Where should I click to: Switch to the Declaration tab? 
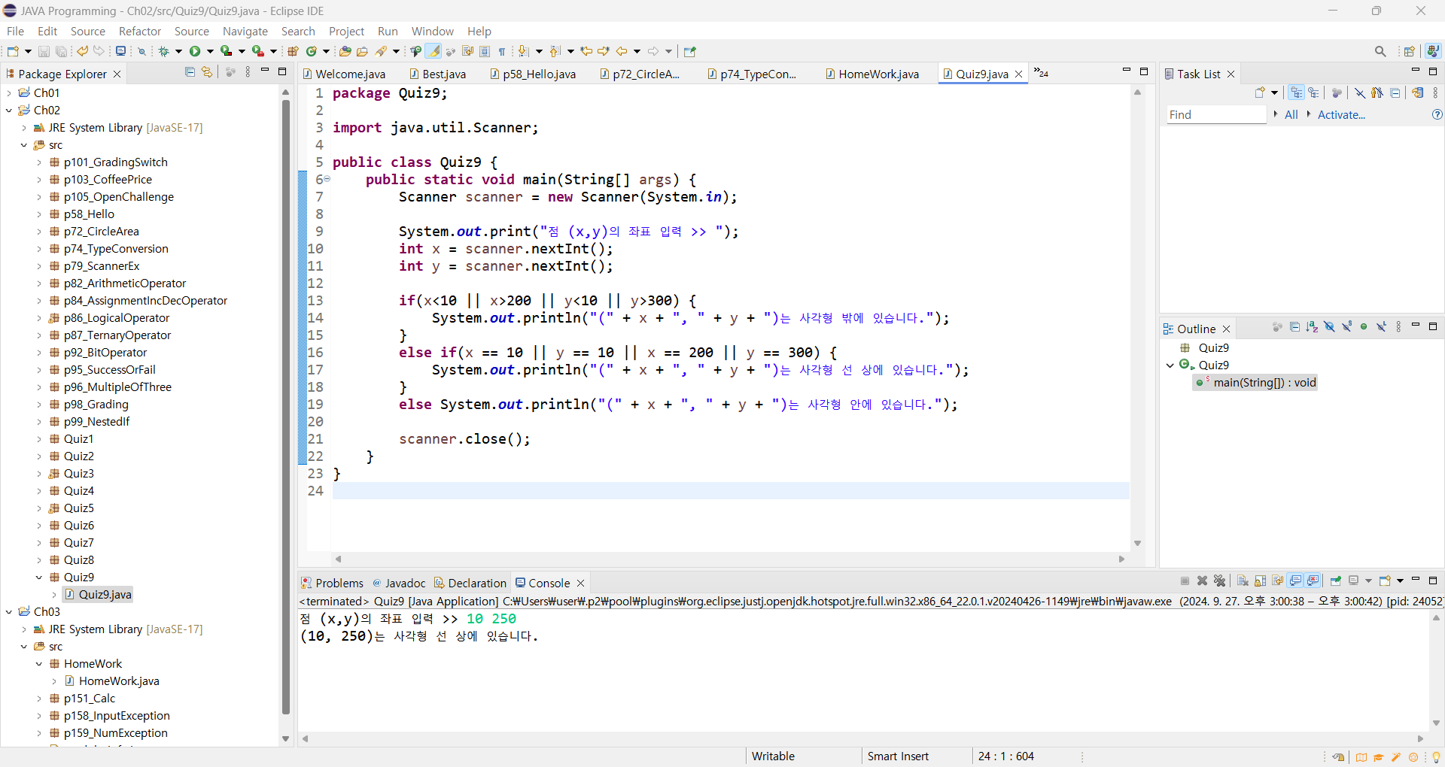click(x=470, y=583)
